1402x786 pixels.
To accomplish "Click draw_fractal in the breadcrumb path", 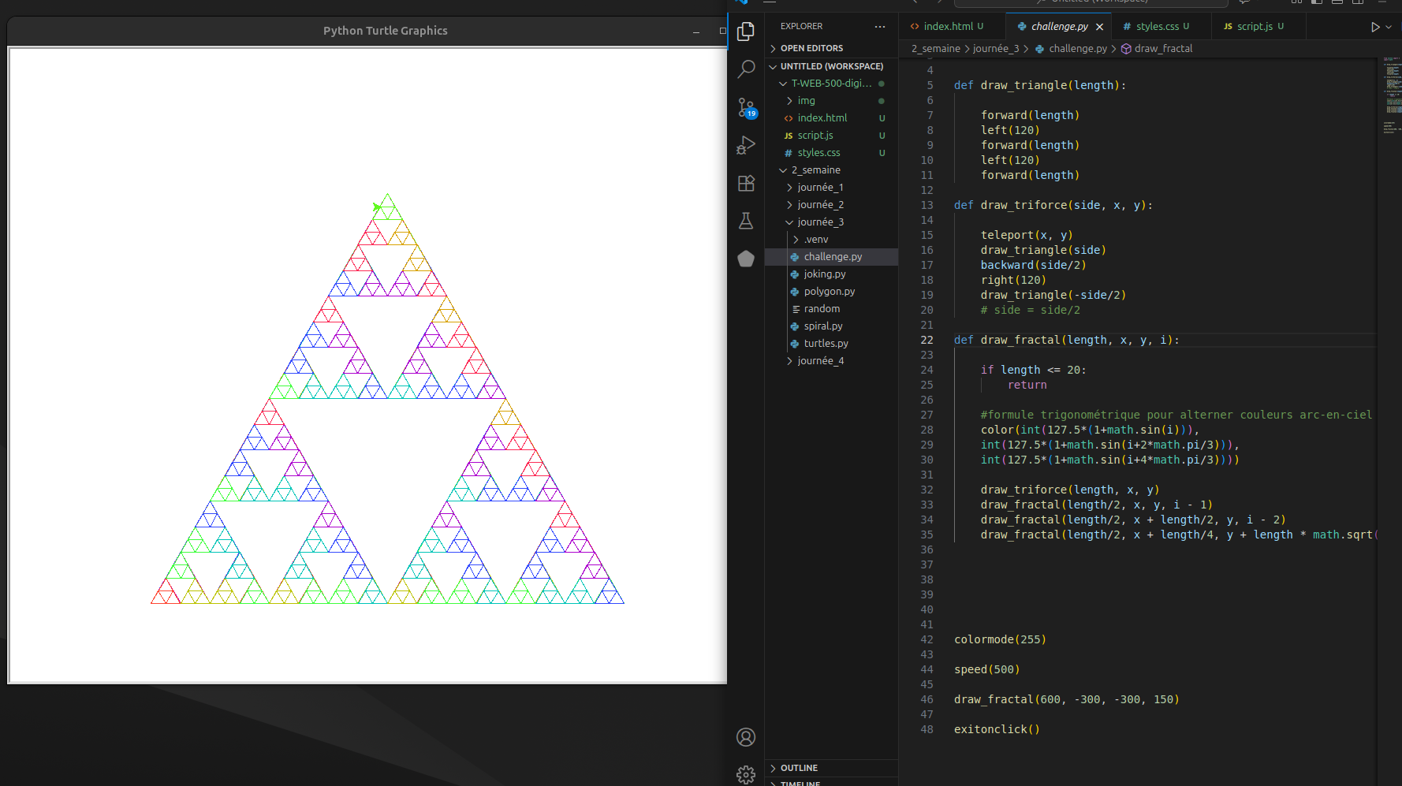I will coord(1163,49).
